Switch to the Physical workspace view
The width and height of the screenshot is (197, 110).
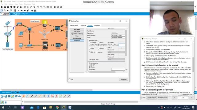pos(15,14)
